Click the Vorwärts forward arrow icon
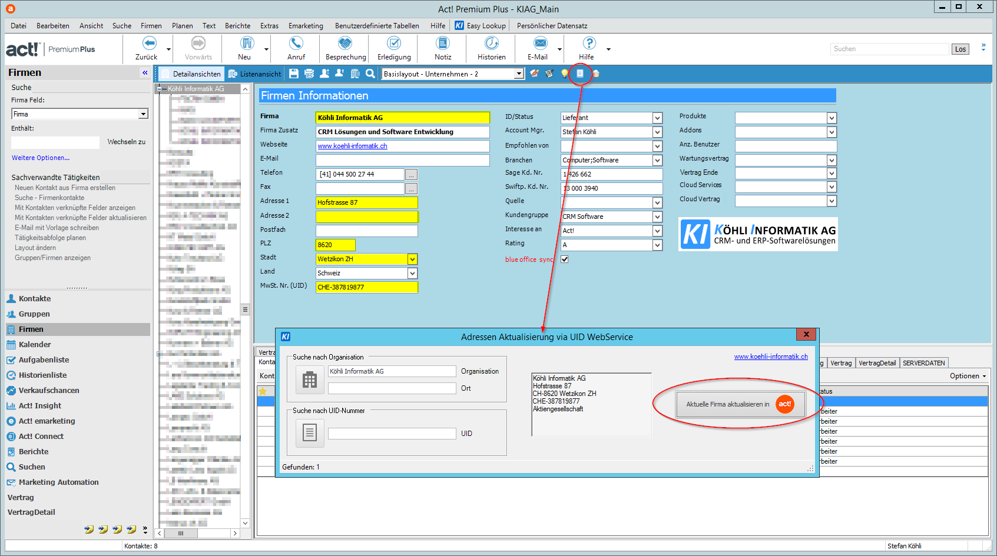This screenshot has height=556, width=997. coord(198,43)
